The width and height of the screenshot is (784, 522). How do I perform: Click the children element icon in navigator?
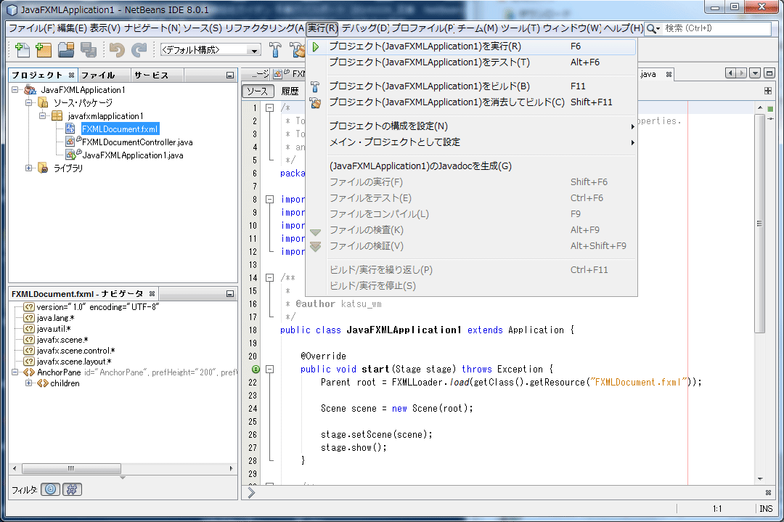click(x=43, y=383)
